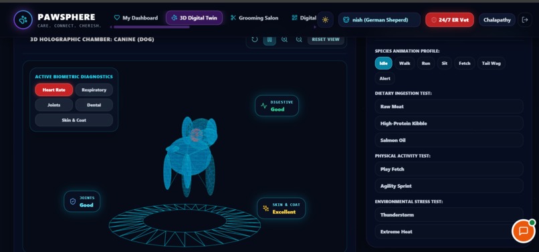Toggle the Joints button in Active Biometric Diagnostics
Image resolution: width=539 pixels, height=252 pixels.
54,105
